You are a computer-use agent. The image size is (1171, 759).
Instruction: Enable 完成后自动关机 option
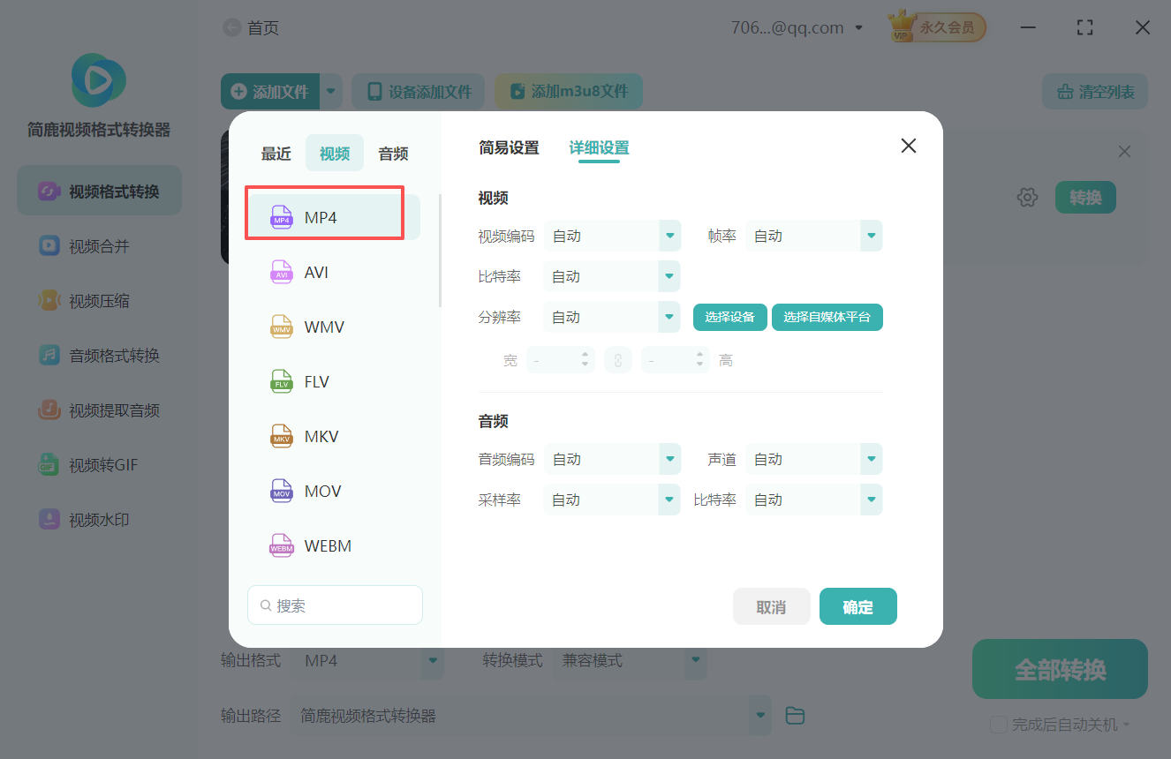(999, 722)
